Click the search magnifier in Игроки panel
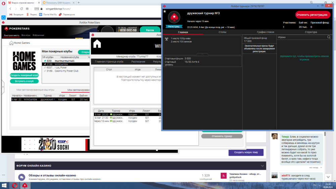This screenshot has height=189, width=336. pyautogui.click(x=329, y=37)
